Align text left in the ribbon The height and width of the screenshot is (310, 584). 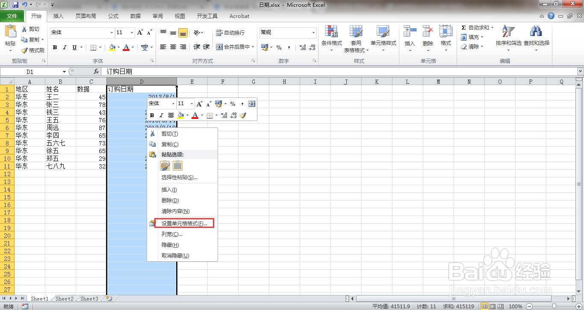click(163, 47)
